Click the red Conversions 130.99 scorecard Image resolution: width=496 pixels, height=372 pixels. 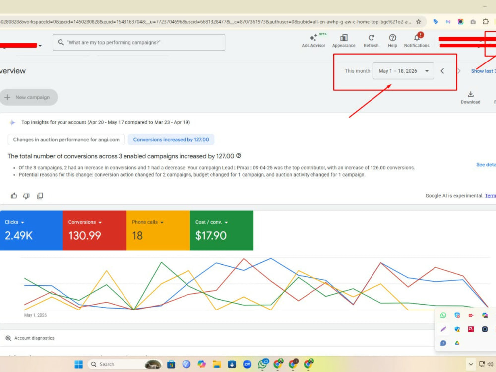pyautogui.click(x=95, y=231)
